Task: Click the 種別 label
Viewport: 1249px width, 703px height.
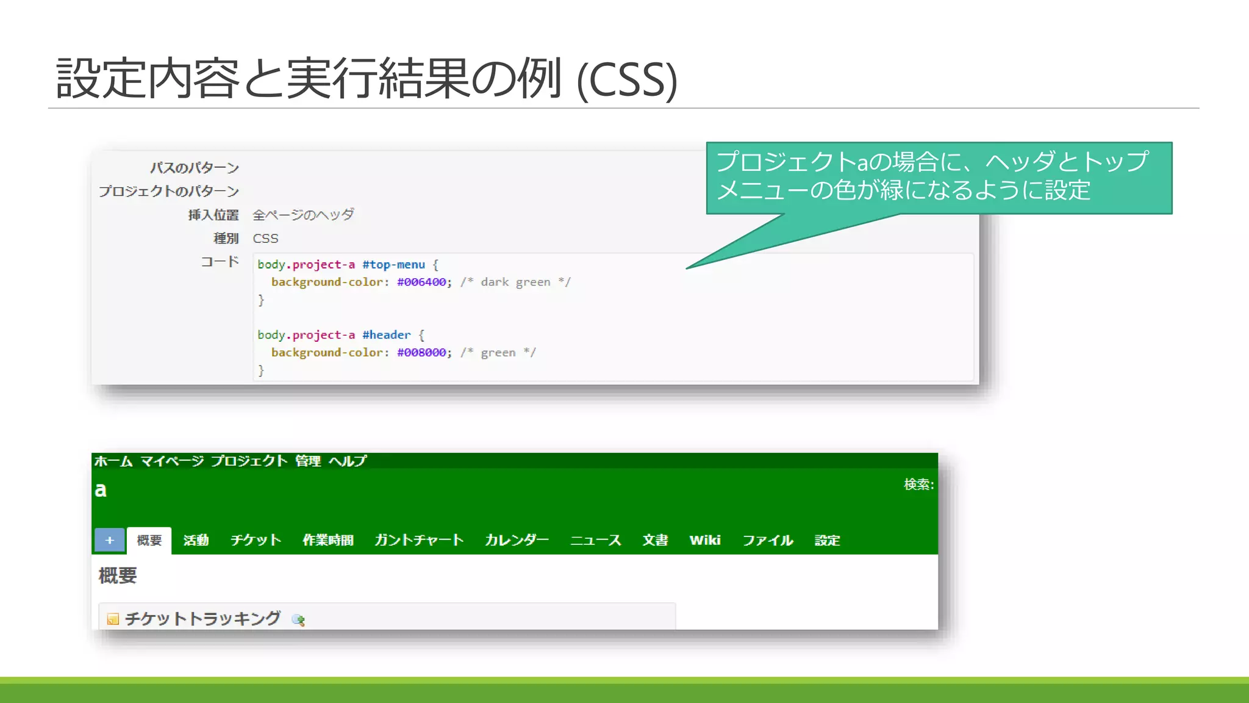Action: (226, 239)
